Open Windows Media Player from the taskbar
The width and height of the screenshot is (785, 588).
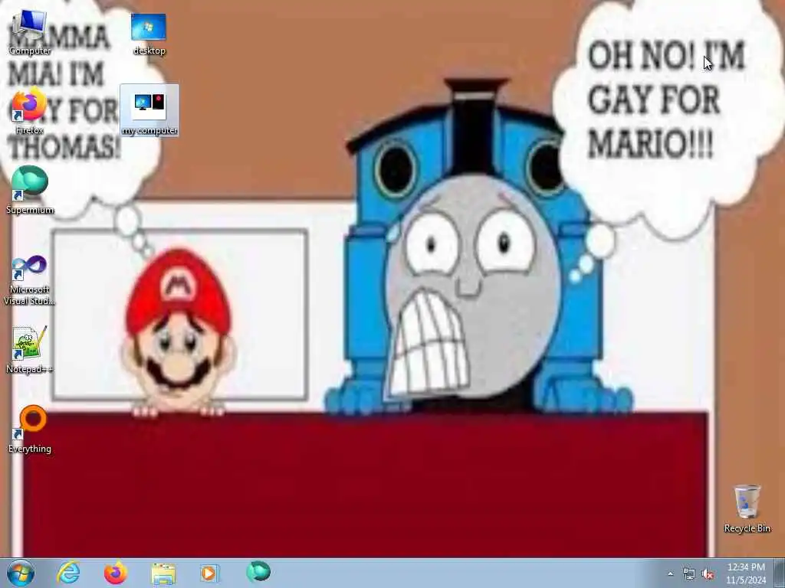point(210,573)
